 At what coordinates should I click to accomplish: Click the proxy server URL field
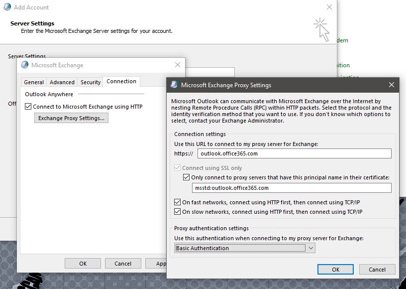(295, 153)
